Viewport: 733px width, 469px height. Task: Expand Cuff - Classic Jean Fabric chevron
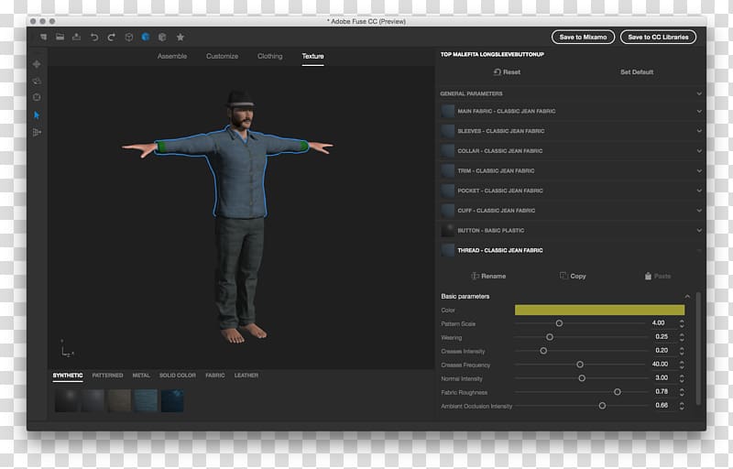[x=699, y=210]
